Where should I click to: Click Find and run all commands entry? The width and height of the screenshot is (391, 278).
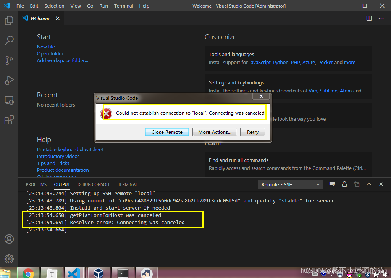click(288, 164)
